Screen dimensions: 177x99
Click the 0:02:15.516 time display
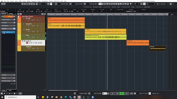point(143,94)
